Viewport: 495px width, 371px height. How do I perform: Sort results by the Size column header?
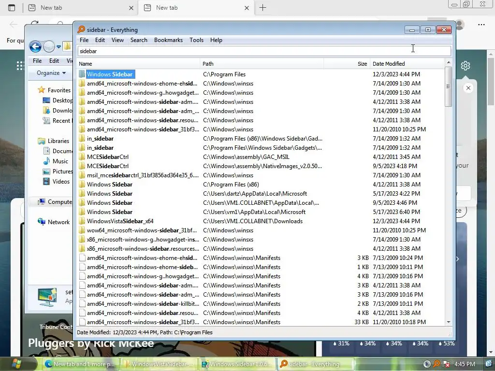coord(347,64)
